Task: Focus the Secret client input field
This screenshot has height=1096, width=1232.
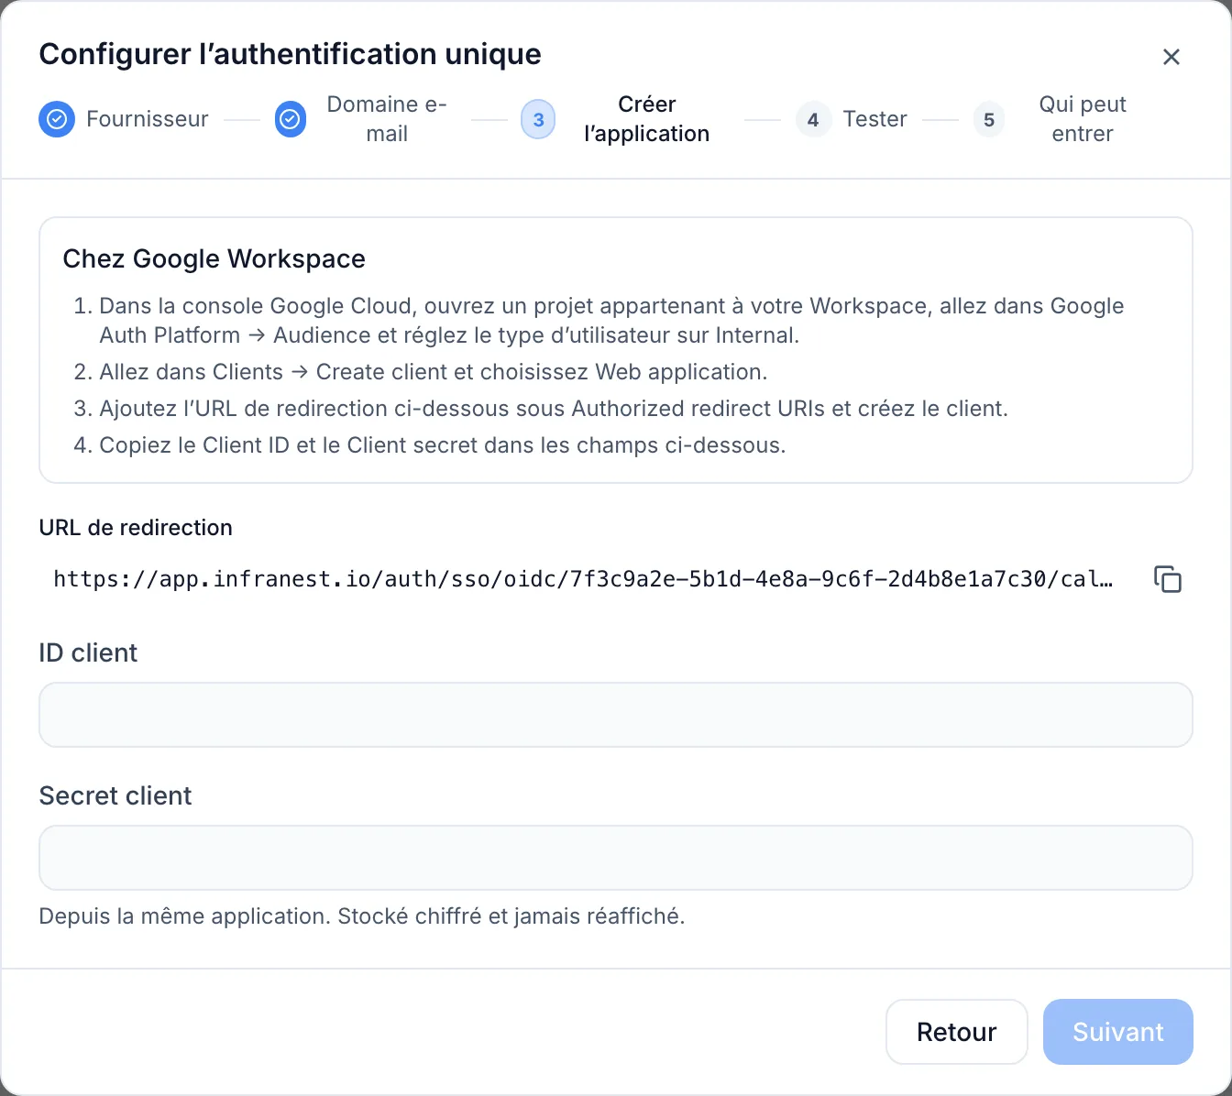Action: coord(616,858)
